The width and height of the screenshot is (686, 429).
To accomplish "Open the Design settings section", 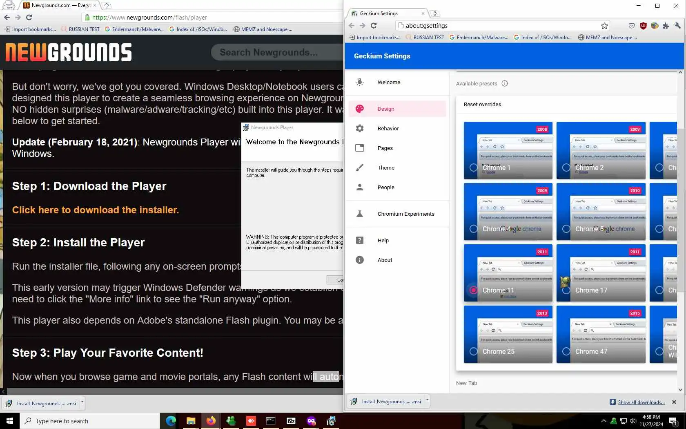I will (397, 109).
